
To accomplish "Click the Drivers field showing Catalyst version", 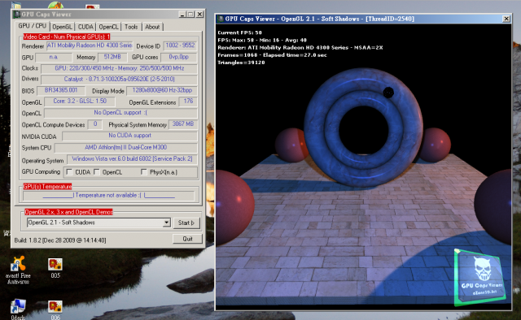I will coord(120,80).
